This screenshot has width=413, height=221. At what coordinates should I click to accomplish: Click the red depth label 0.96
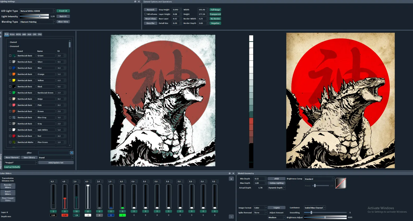coord(65,215)
